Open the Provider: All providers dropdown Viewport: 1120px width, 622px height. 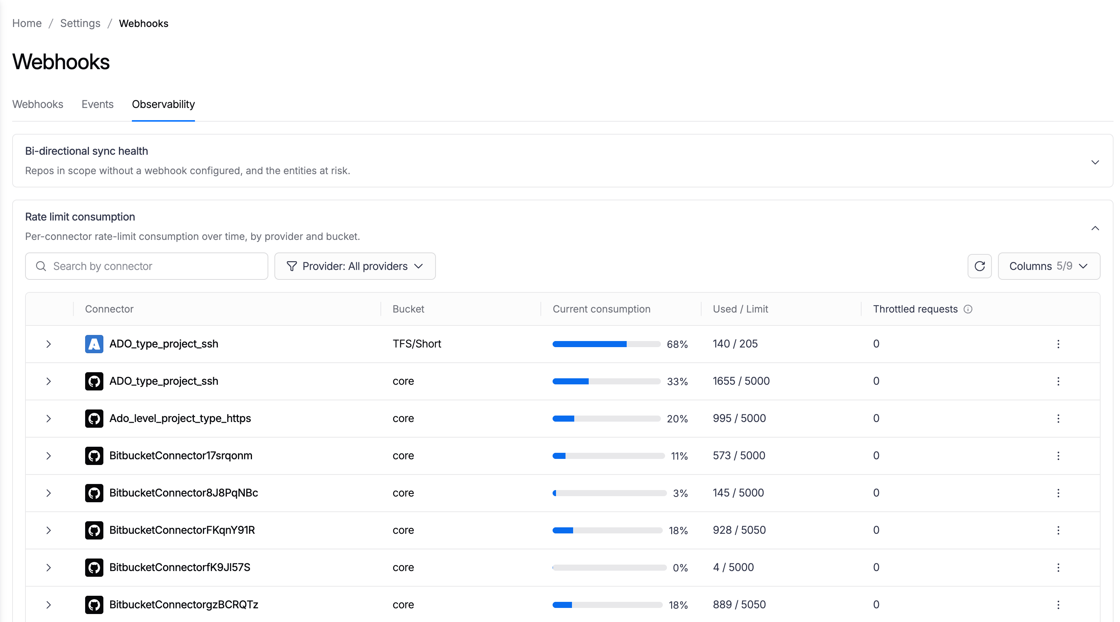pos(355,266)
